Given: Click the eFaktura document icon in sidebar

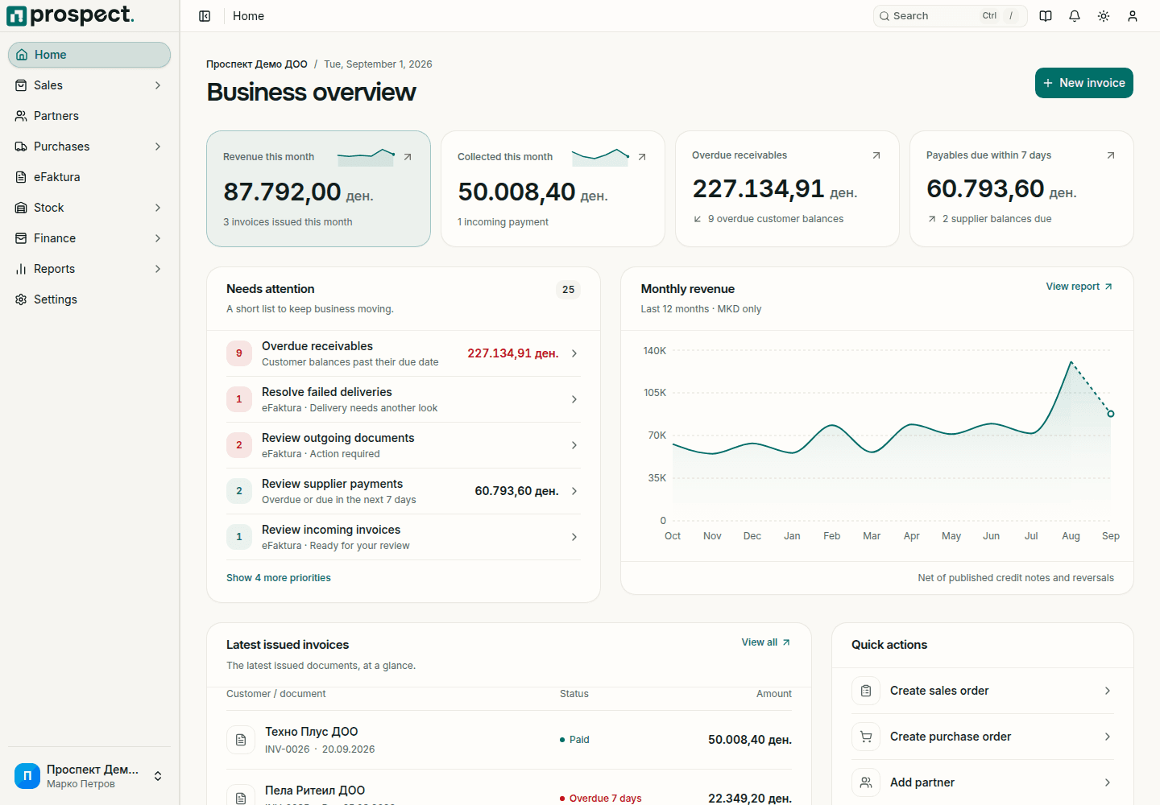Looking at the screenshot, I should click(x=21, y=177).
